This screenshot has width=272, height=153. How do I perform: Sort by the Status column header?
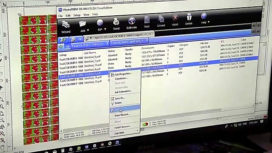(x=111, y=51)
